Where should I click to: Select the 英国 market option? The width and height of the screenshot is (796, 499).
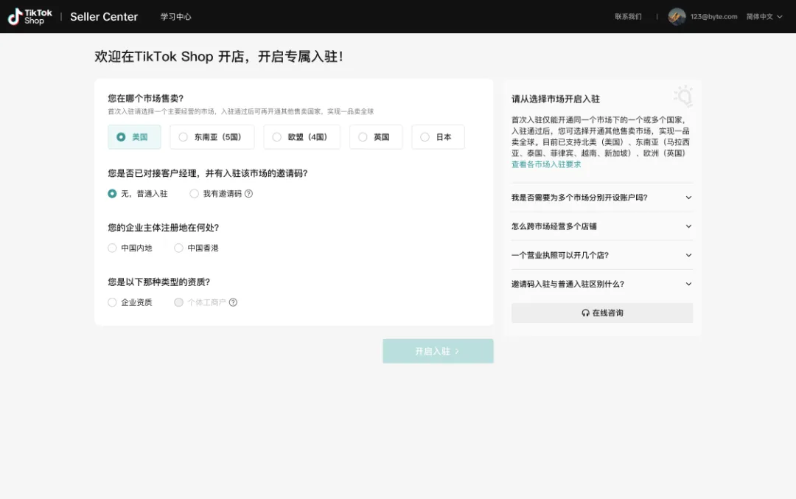[376, 137]
